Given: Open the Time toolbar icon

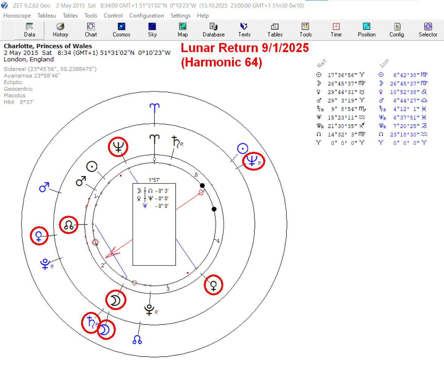Looking at the screenshot, I should pos(336,30).
